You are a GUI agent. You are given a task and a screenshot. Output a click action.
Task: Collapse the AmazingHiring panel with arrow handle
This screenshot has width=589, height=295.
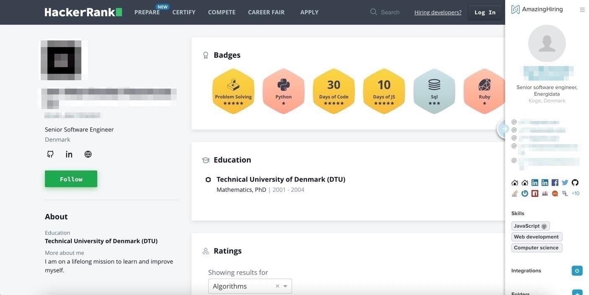[x=503, y=129]
